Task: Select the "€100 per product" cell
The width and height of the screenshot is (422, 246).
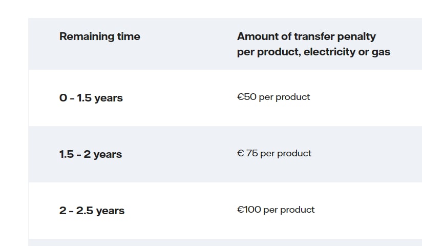Action: (276, 210)
